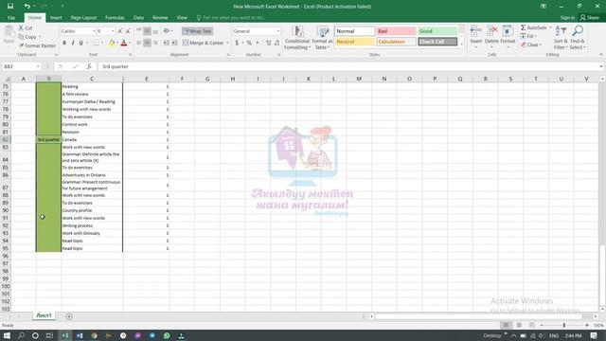Apply the Neutral cell style
The width and height of the screenshot is (606, 341).
point(354,42)
